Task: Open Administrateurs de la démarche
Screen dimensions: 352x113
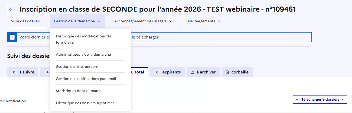Action: coord(83,54)
